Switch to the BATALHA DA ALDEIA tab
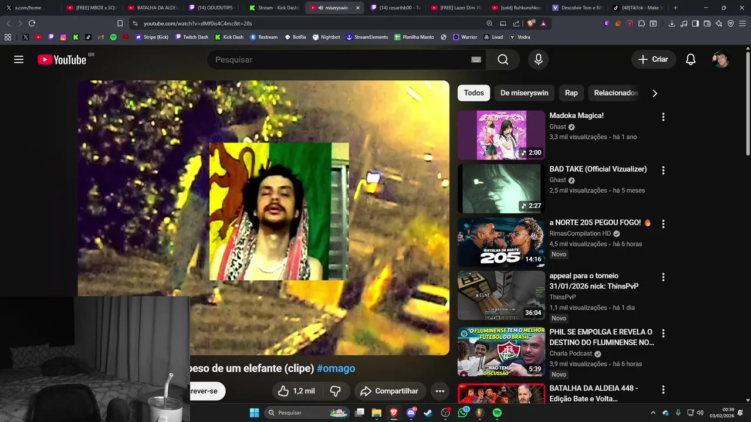 click(x=152, y=8)
